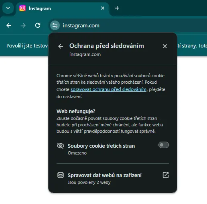Click the external link icon for site data

166,175
